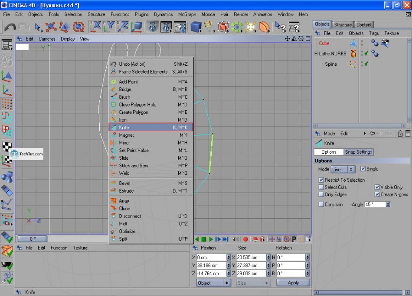Toggle the X axis lock

click(x=95, y=27)
